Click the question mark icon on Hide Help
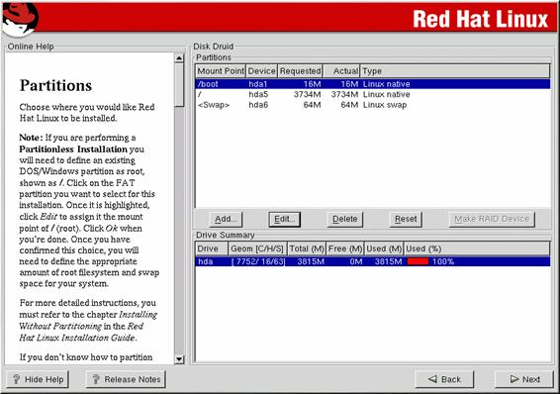 coord(16,379)
